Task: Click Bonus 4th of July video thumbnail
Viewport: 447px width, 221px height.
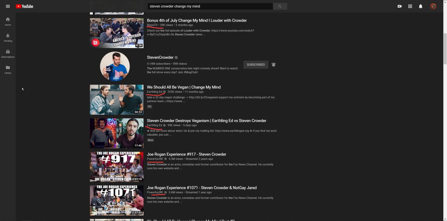Action: pos(117,33)
